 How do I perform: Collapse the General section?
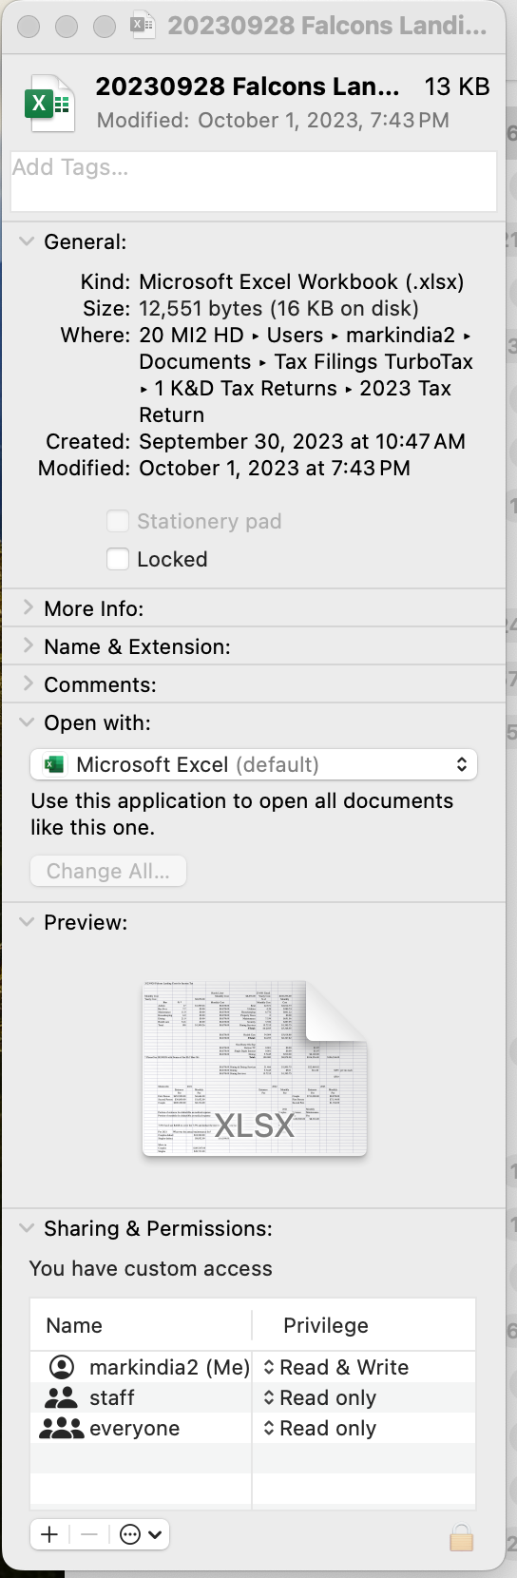click(x=27, y=241)
